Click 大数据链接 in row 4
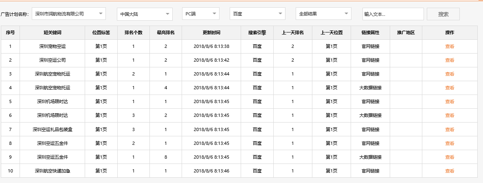 point(370,88)
